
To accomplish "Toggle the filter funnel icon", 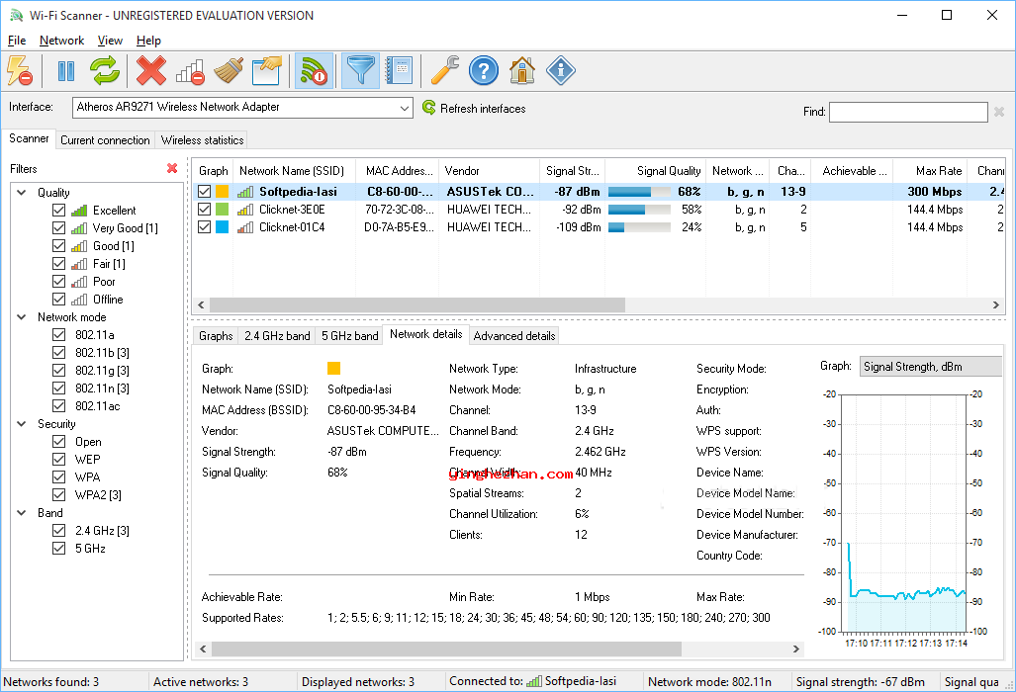I will 360,70.
